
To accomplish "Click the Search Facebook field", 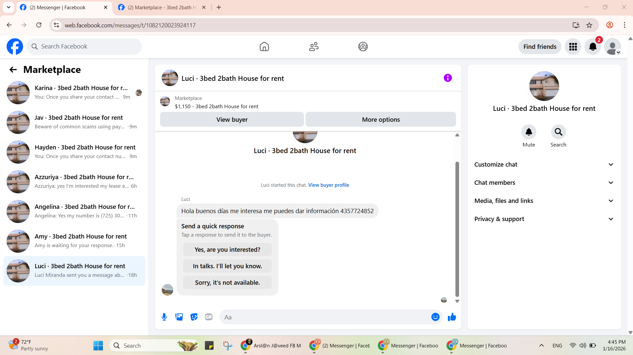I will [x=84, y=47].
